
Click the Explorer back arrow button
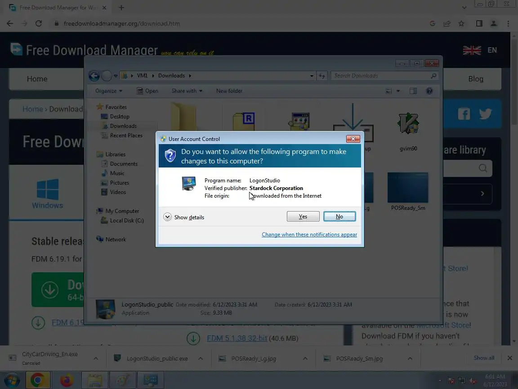point(94,76)
